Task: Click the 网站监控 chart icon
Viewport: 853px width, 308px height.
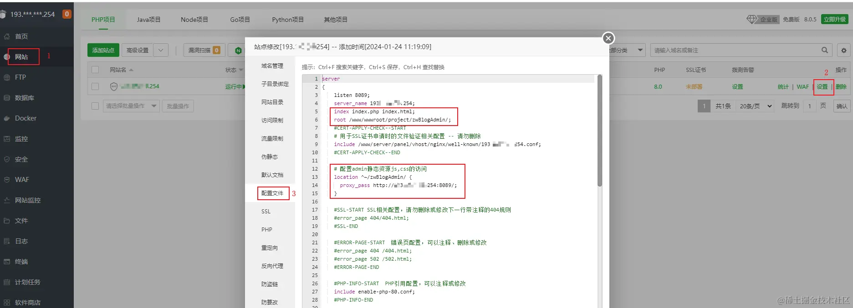Action: 7,200
